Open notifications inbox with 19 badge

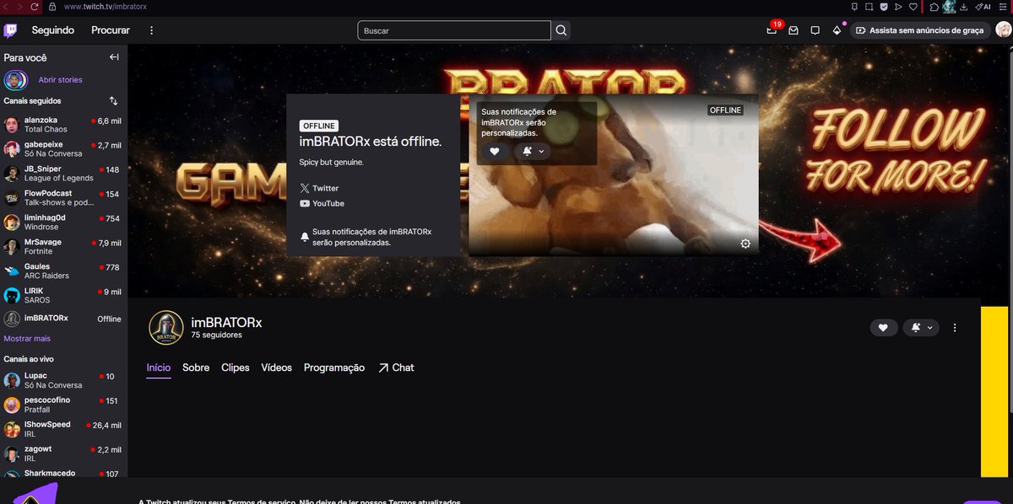772,30
